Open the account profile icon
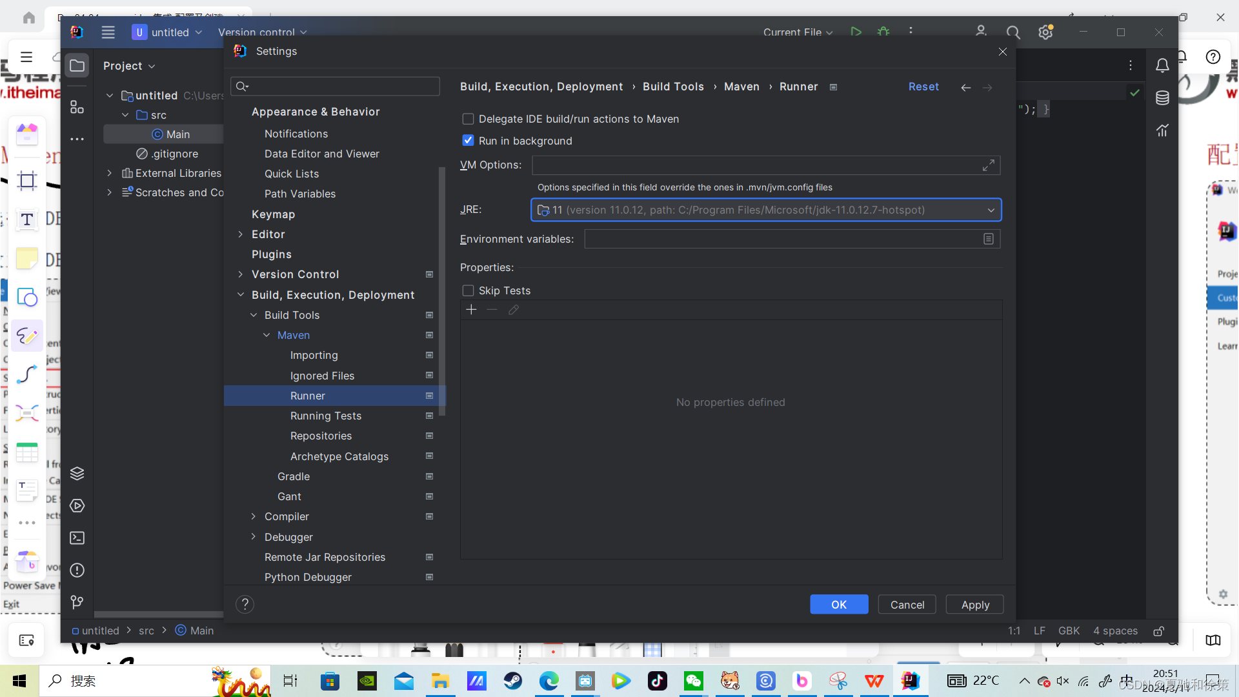Viewport: 1239px width, 697px height. pos(981,31)
